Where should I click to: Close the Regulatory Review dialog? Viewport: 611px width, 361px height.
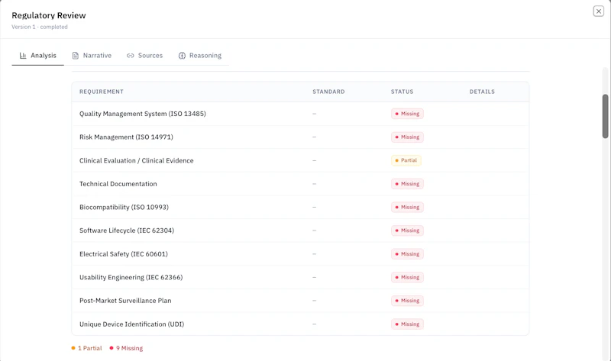pos(599,11)
